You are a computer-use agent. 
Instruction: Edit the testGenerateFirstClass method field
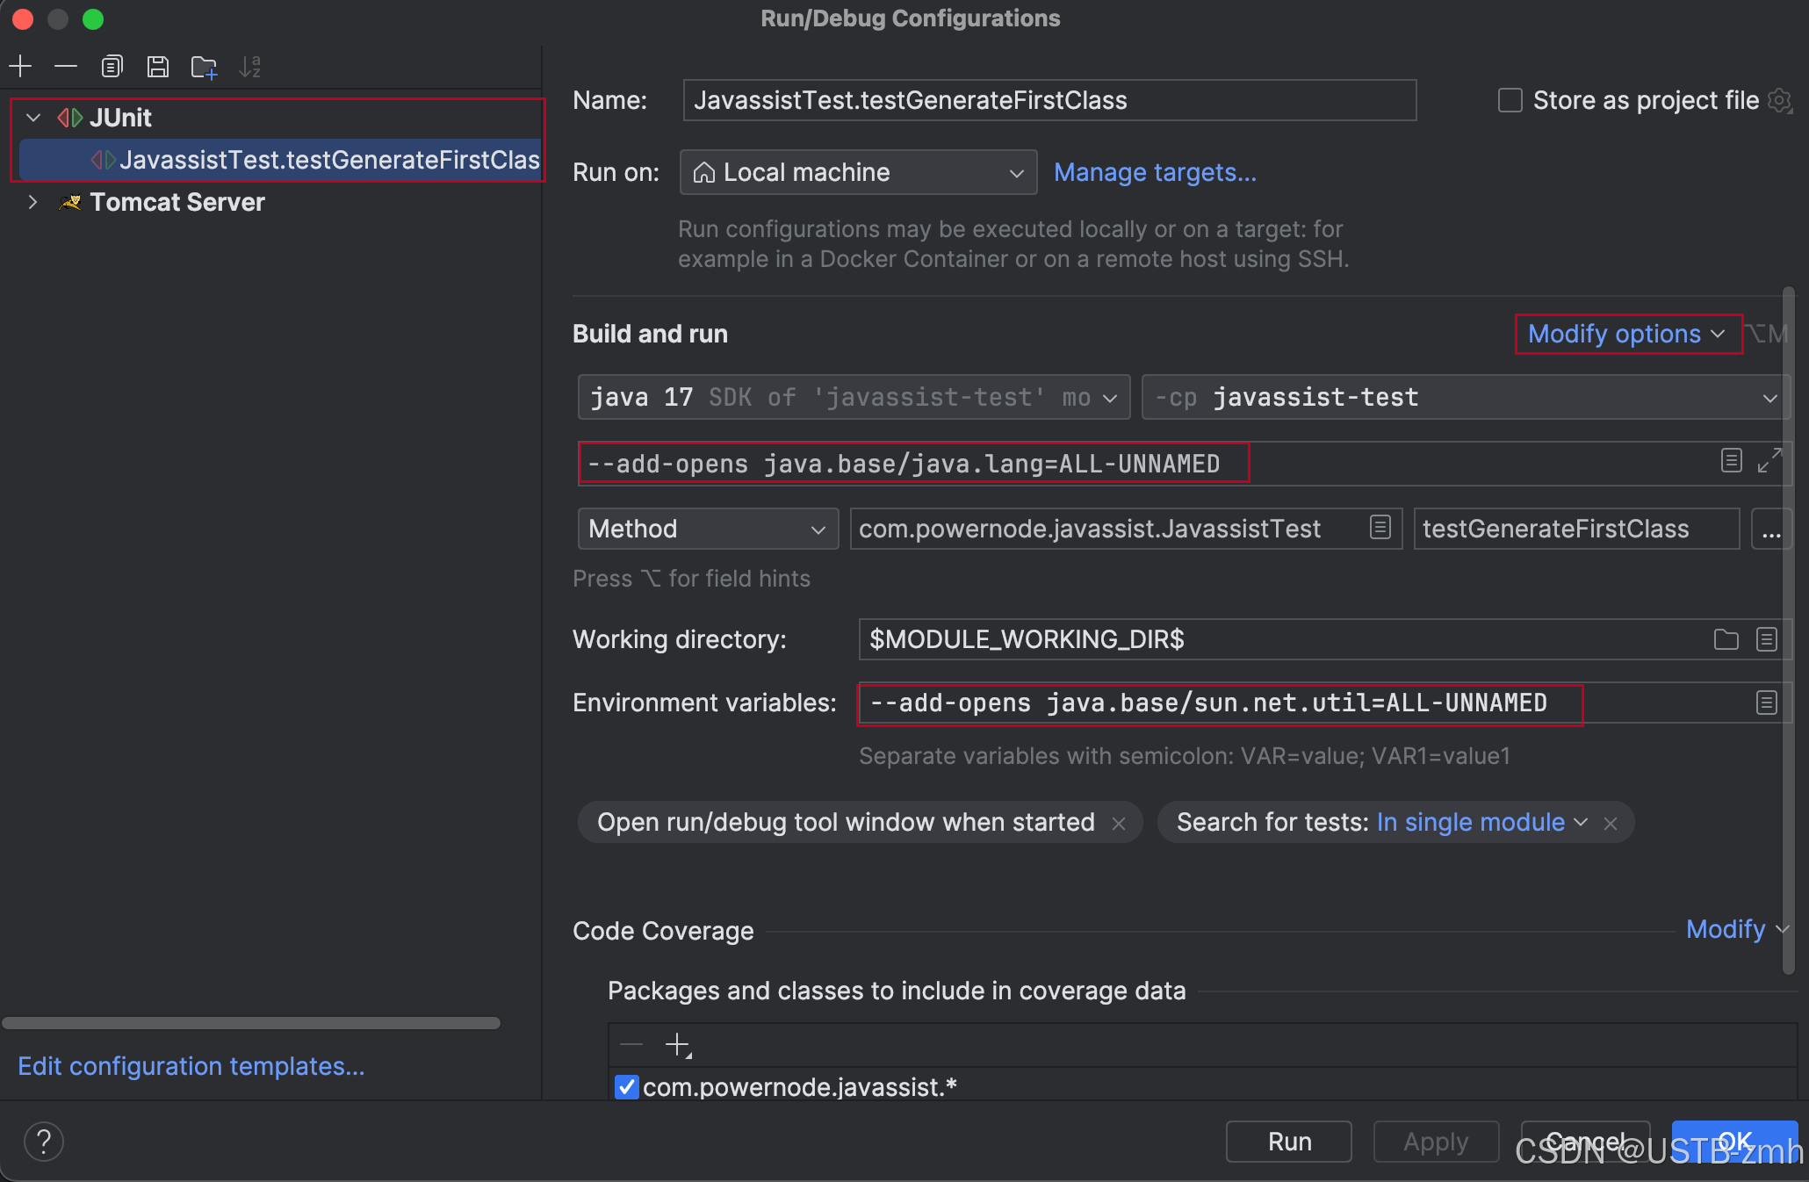point(1576,529)
